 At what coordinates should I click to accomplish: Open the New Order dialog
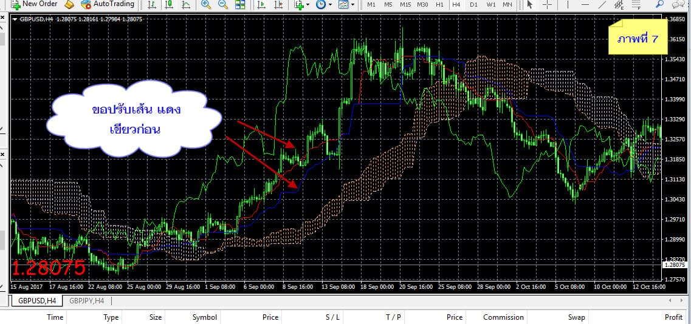34,4
